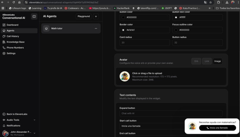Open the apps grid in bookmarks bar
Screen dimensions: 240x137
3,8
